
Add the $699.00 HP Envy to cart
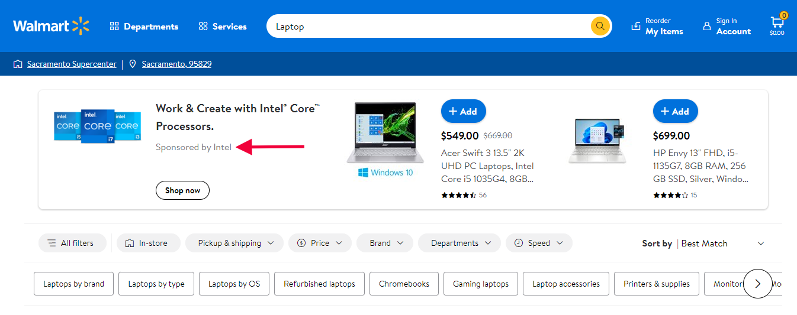(675, 111)
